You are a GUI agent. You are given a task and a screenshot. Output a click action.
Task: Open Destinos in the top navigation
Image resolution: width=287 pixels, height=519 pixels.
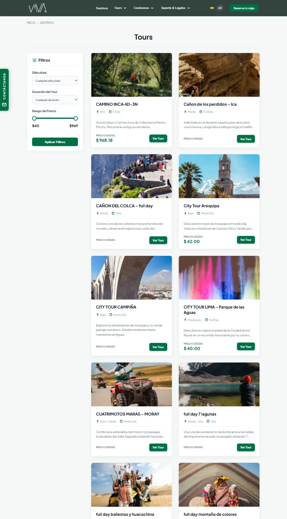102,8
